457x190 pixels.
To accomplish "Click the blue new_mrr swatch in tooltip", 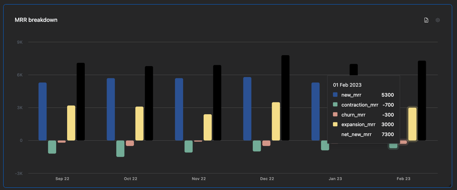I will coord(335,95).
